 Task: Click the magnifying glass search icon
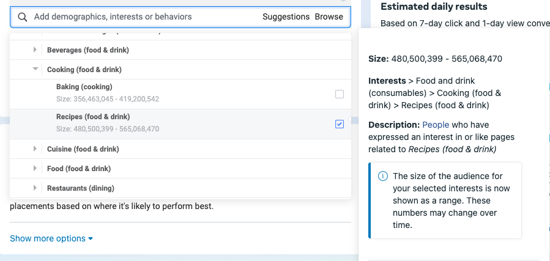pos(23,17)
